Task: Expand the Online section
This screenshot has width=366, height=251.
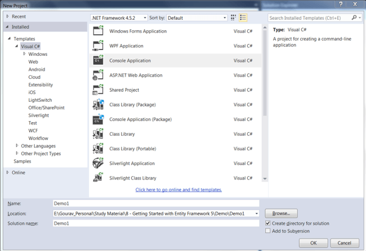Action: click(x=7, y=172)
